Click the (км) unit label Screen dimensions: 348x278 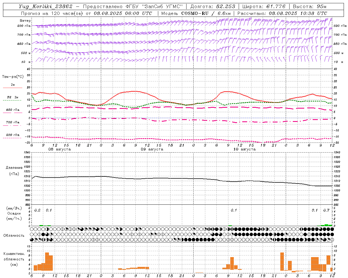(x=14, y=264)
